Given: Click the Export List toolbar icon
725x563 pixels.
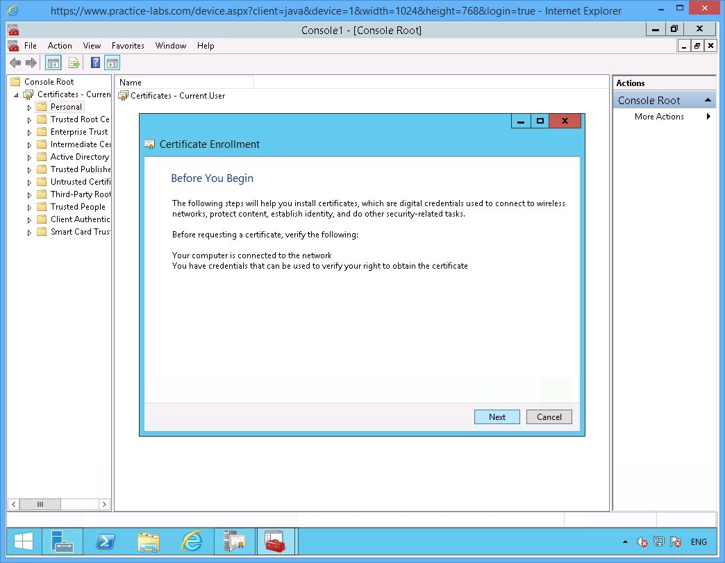Looking at the screenshot, I should (x=74, y=62).
